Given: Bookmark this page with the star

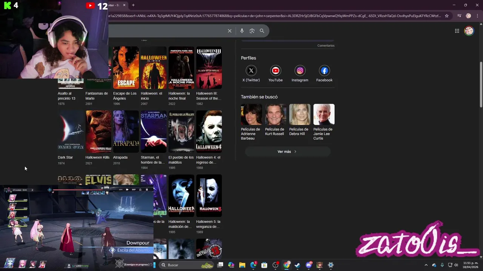Looking at the screenshot, I should [x=447, y=16].
